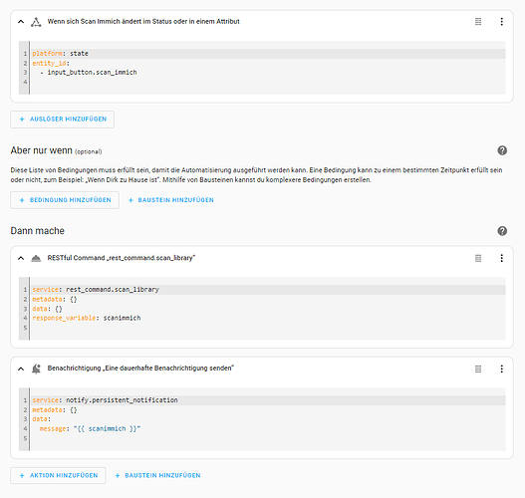Click the 'Bedingung hinzufügen' button
The width and height of the screenshot is (525, 498).
coord(65,200)
